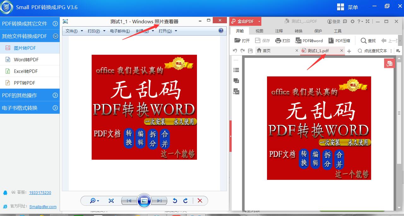
Task: Add new tab with plus icon
Action: (349, 51)
